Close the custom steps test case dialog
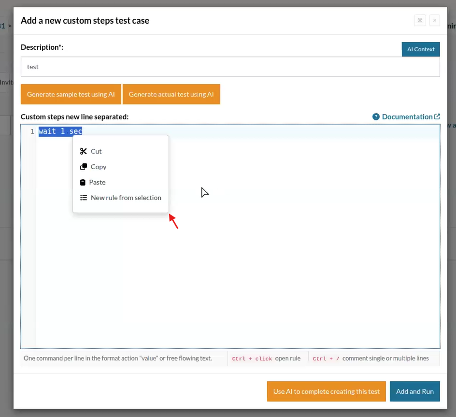This screenshot has width=456, height=417. point(434,20)
